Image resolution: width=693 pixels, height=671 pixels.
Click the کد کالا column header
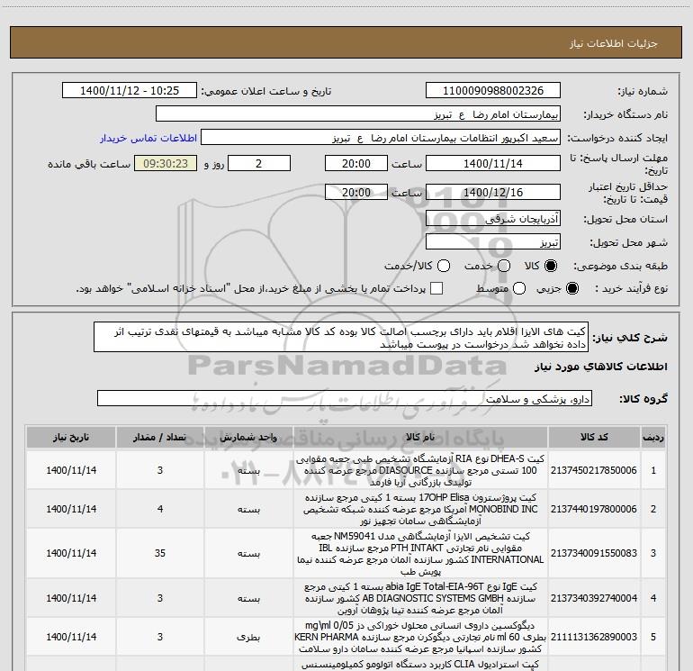(x=594, y=438)
